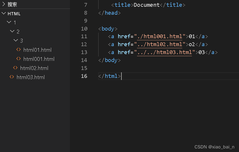Viewport: 239px width, 152px height.
Task: Follow the ./html001.html href link
Action: click(160, 36)
